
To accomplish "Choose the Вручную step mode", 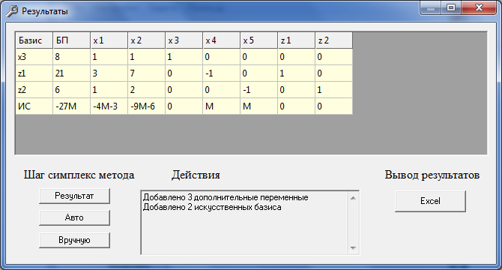I will [74, 240].
